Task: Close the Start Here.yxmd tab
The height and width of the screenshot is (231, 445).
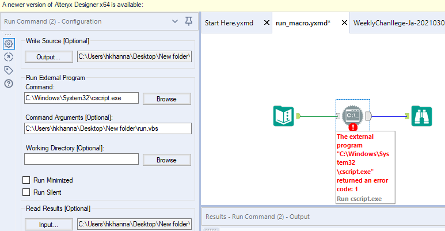Action: 266,23
